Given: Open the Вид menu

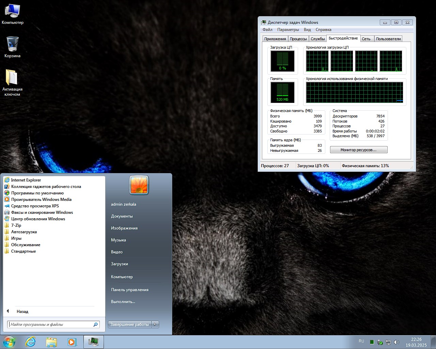Looking at the screenshot, I should point(307,30).
